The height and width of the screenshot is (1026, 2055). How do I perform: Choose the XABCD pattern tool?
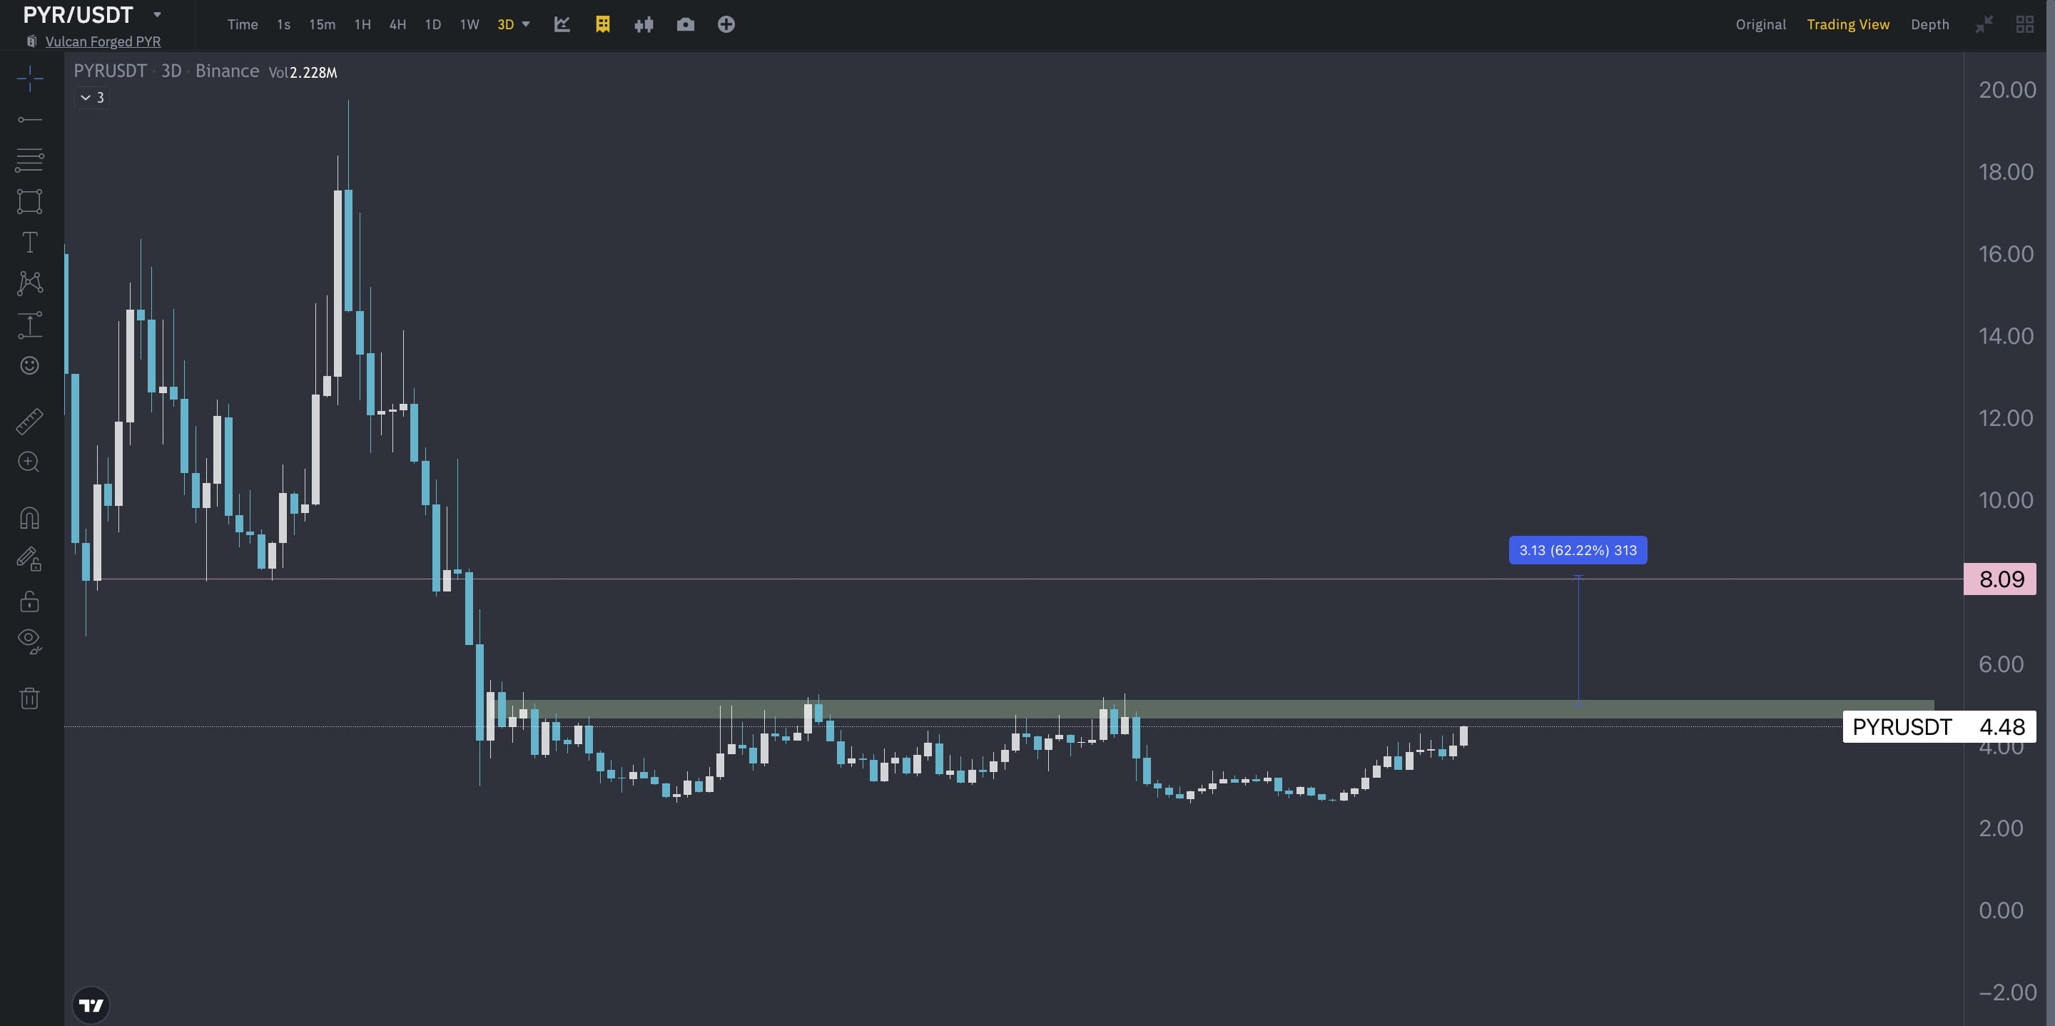click(29, 283)
